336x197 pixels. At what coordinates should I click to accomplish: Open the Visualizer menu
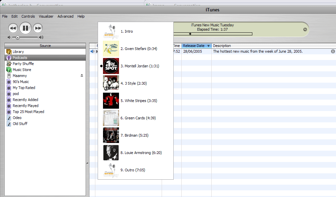(46, 16)
